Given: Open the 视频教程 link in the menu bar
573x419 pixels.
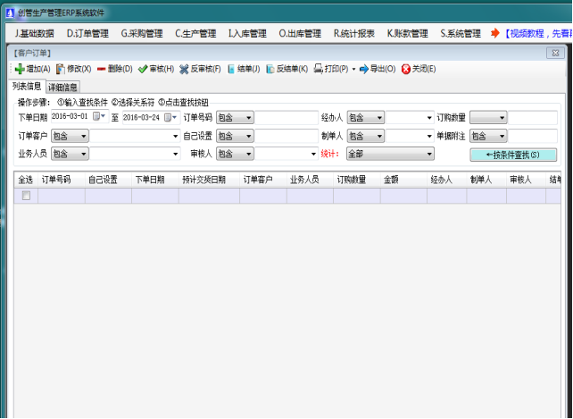Looking at the screenshot, I should (x=536, y=34).
